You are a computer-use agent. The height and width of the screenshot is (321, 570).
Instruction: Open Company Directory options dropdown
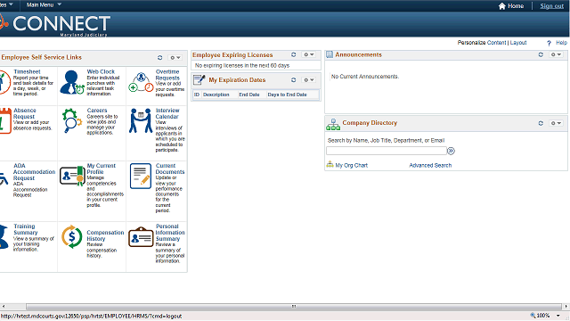pos(556,123)
